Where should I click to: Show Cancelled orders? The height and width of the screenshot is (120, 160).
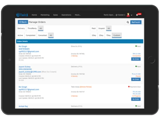(x=43, y=35)
